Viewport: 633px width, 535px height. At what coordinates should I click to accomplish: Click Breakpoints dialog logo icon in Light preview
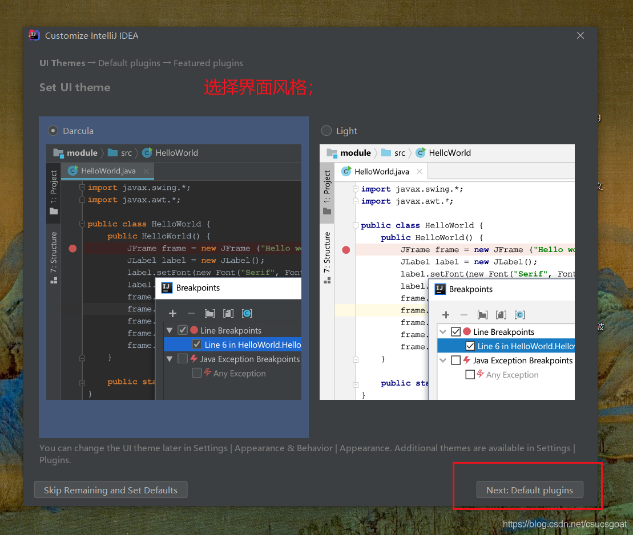pos(440,289)
